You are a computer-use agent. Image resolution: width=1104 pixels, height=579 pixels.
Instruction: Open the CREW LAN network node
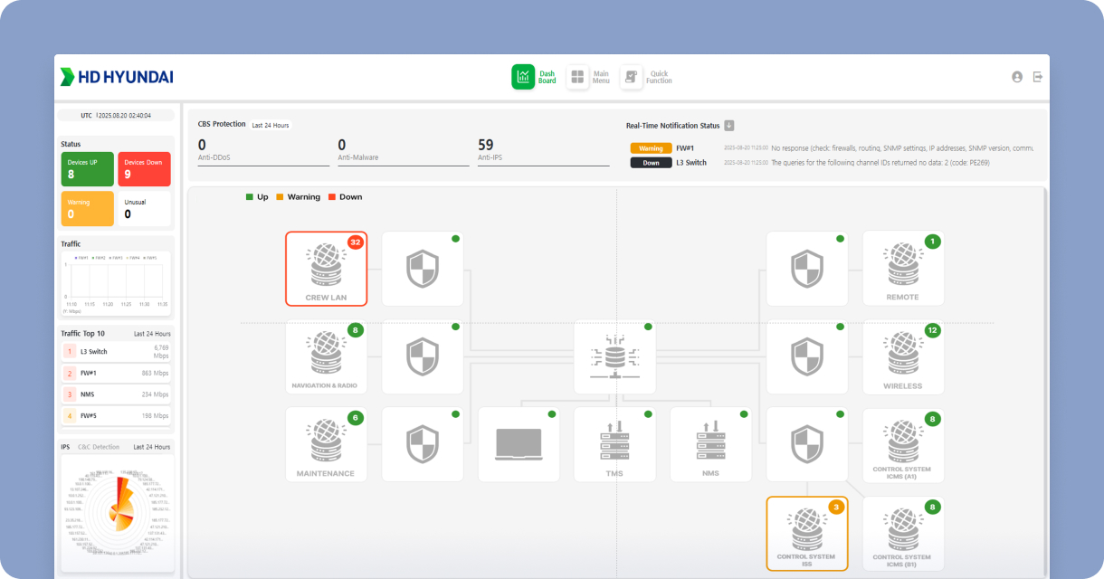tap(326, 269)
